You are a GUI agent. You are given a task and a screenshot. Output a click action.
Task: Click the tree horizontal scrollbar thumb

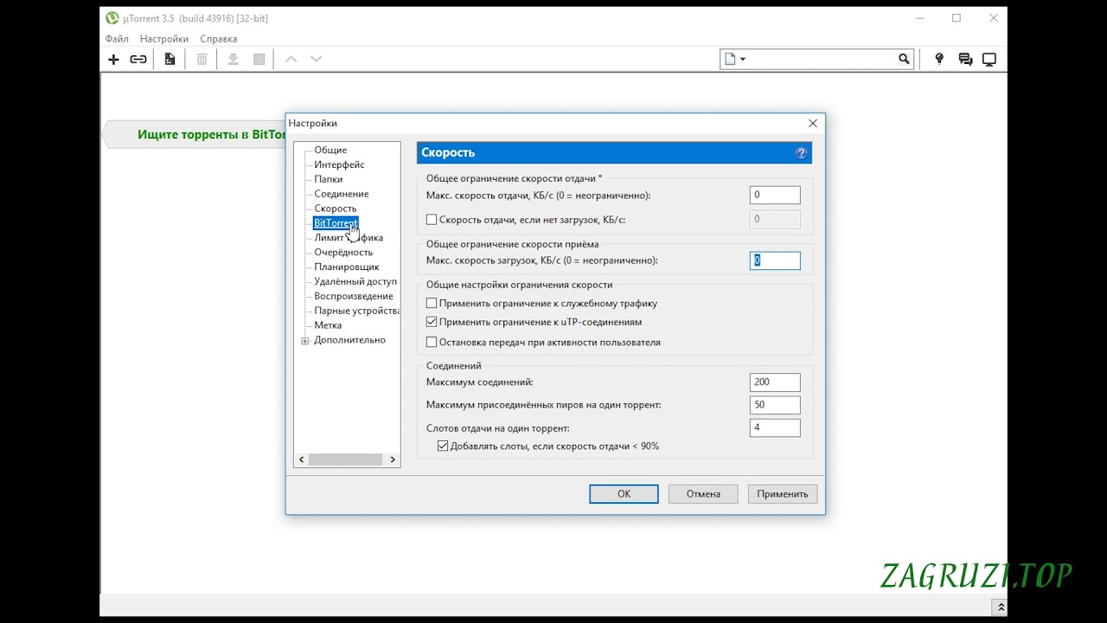tap(345, 459)
